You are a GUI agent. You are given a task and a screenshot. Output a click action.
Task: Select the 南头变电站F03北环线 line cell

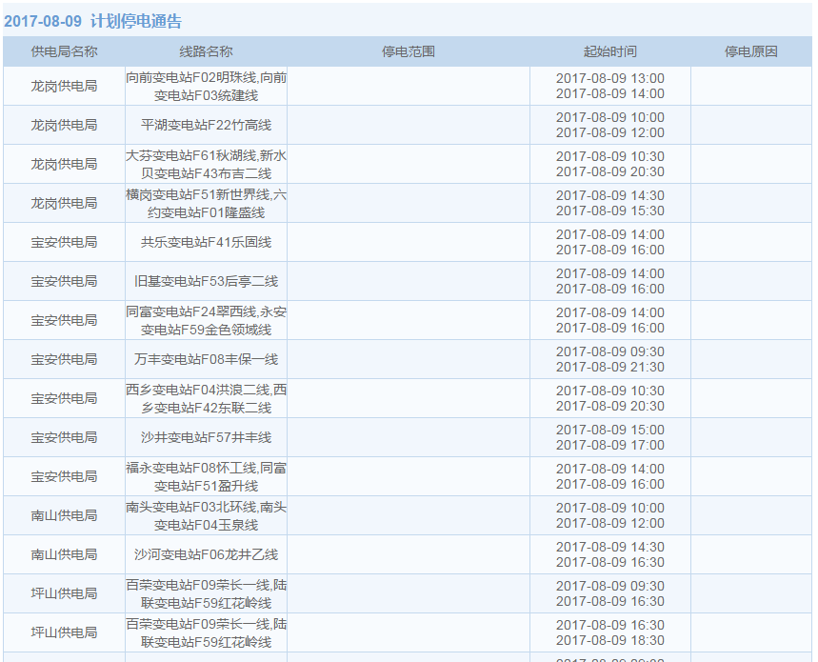(x=206, y=515)
